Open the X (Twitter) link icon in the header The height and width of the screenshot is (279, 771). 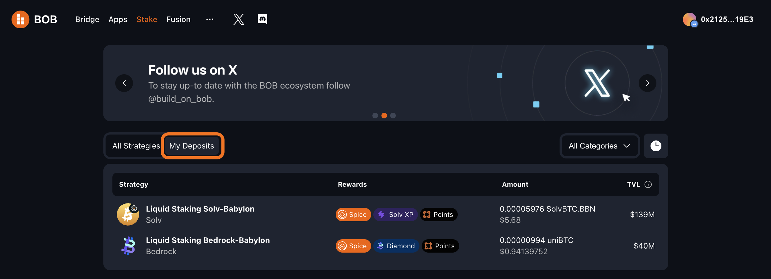click(x=239, y=19)
